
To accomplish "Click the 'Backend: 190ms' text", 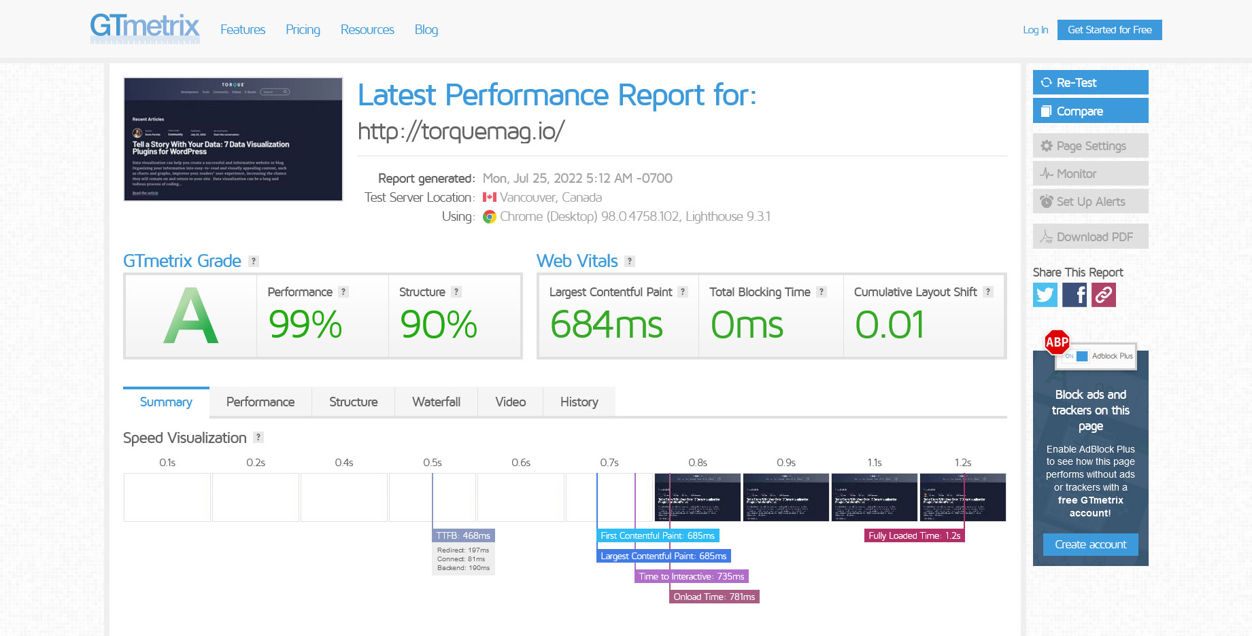I will (x=463, y=568).
